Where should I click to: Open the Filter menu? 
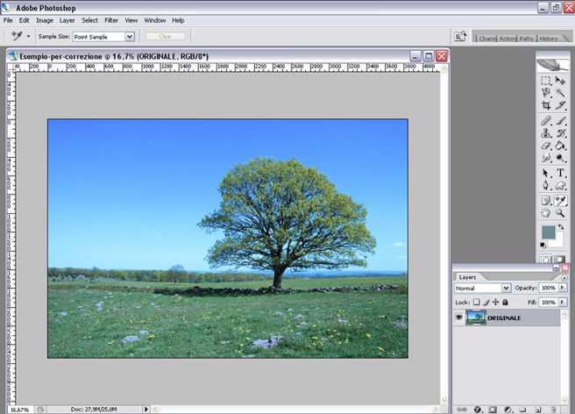tap(111, 19)
